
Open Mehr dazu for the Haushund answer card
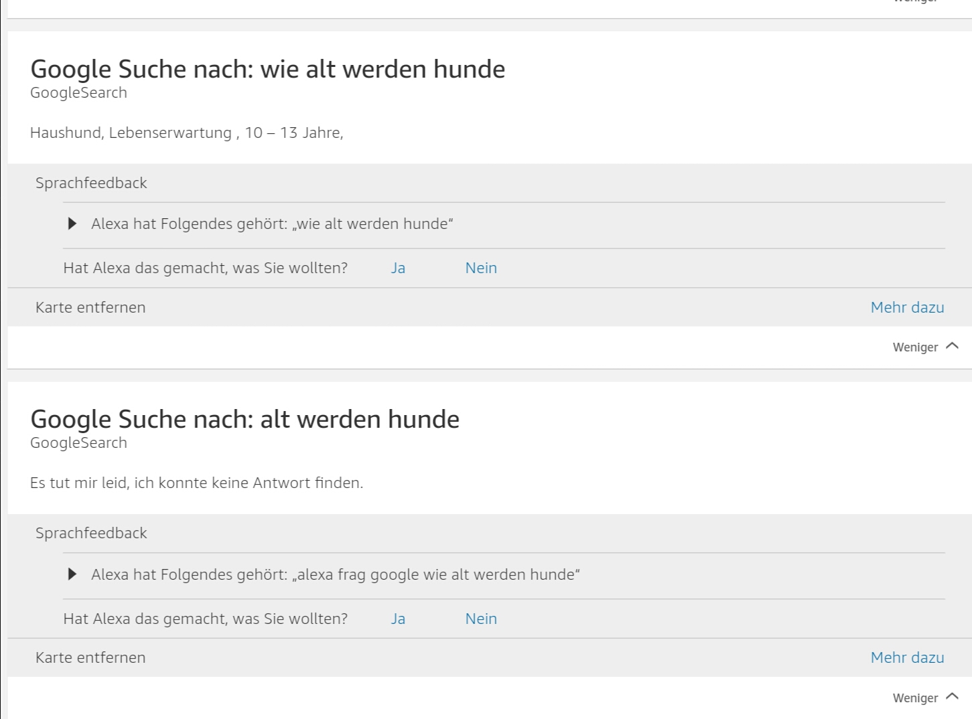907,308
